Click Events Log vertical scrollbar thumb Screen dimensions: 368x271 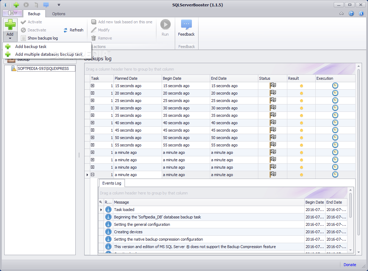(x=350, y=205)
